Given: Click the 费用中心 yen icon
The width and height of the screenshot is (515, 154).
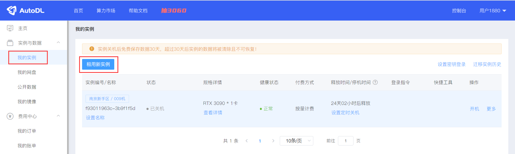Looking at the screenshot, I should pyautogui.click(x=10, y=116).
